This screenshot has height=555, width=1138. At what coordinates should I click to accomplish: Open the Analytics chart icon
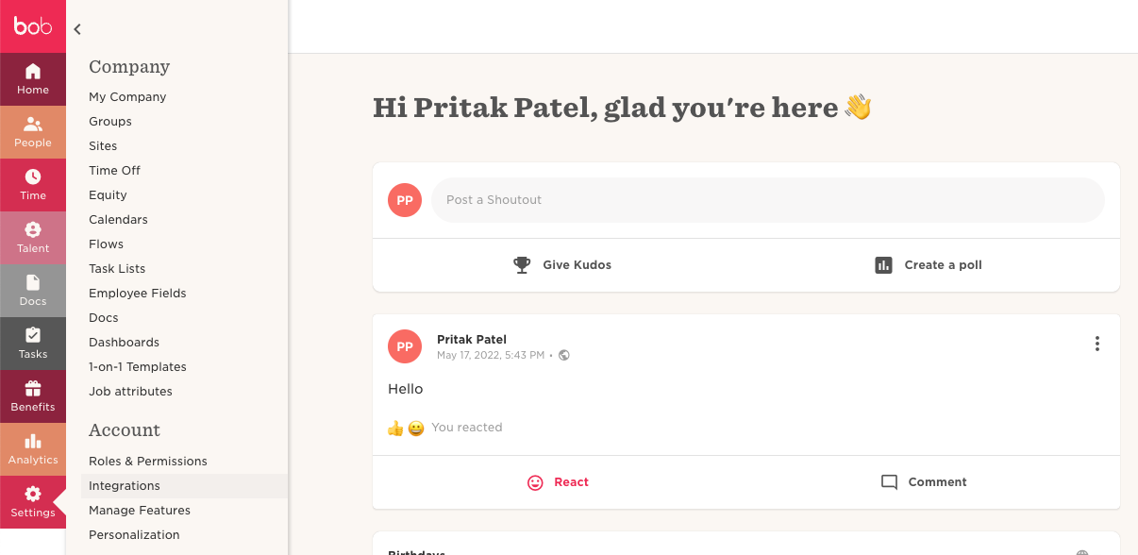coord(33,441)
